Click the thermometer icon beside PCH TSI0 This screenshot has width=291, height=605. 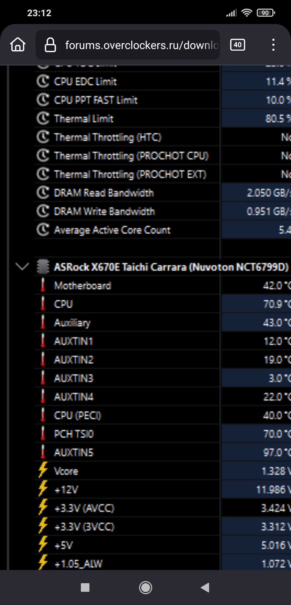[43, 434]
